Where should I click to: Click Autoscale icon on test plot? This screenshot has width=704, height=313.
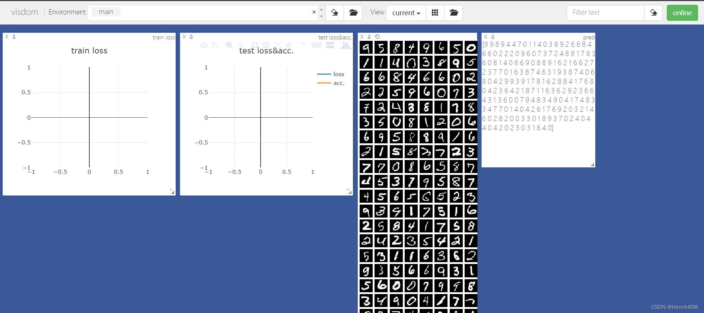277,45
